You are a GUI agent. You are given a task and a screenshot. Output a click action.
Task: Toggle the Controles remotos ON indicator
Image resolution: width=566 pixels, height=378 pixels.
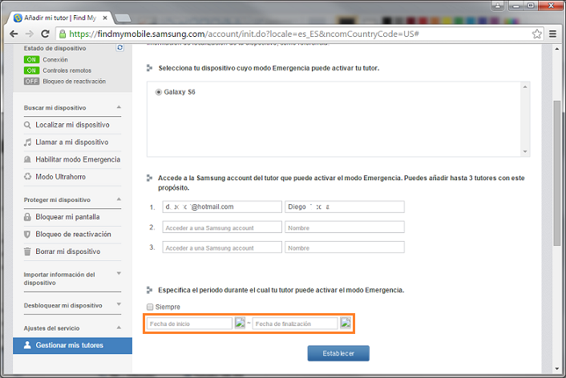tap(31, 70)
